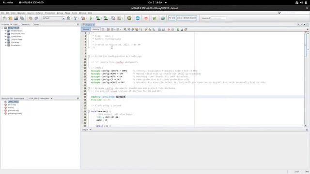Select the Source view button
The width and height of the screenshot is (310, 174).
click(x=86, y=29)
